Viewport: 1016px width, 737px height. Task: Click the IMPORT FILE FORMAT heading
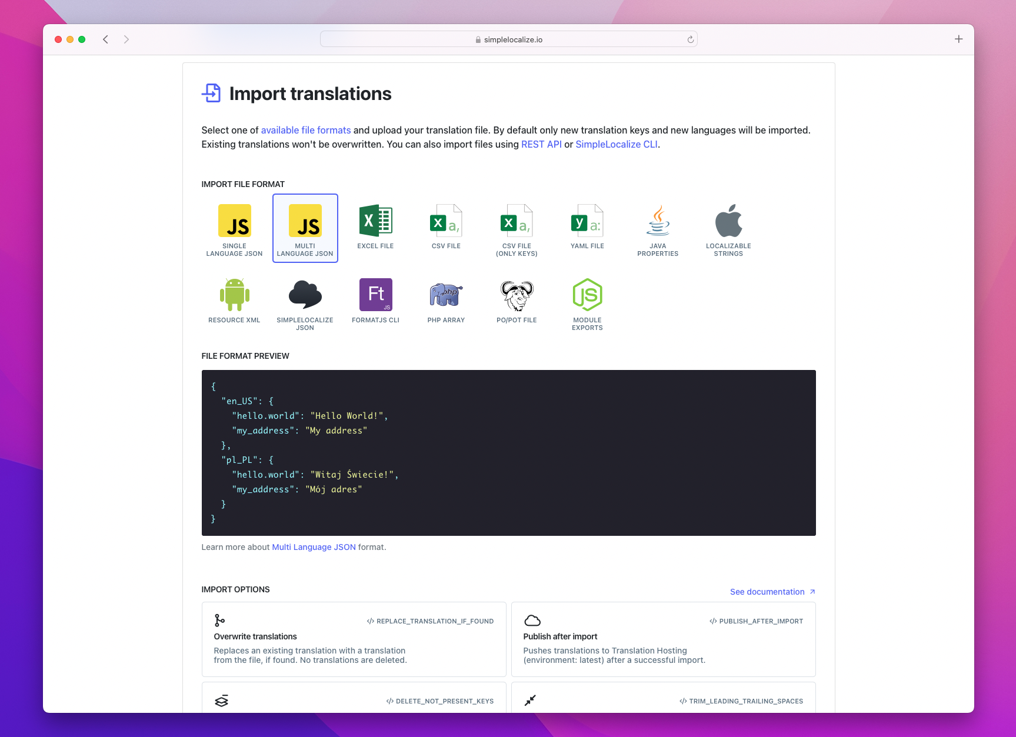(x=243, y=184)
